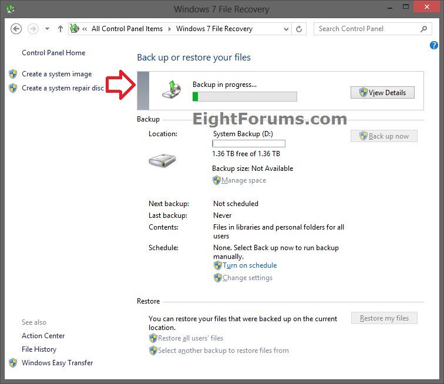Click the backup progress bar

[x=244, y=96]
